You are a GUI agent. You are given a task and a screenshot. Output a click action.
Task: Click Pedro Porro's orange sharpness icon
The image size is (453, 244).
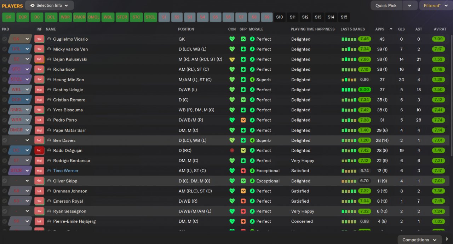[243, 120]
